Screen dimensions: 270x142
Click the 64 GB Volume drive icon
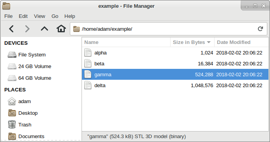coord(12,78)
